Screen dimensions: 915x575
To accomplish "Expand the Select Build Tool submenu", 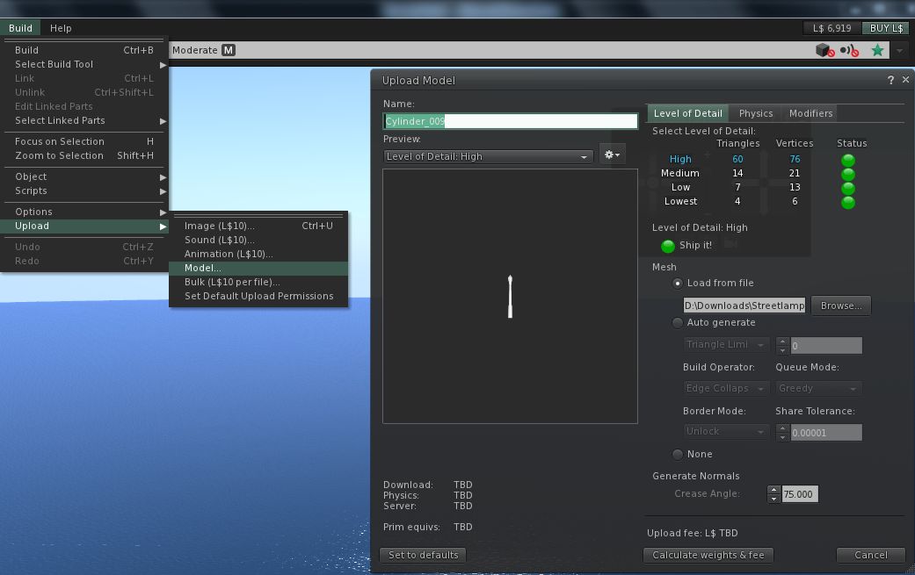I will point(84,64).
